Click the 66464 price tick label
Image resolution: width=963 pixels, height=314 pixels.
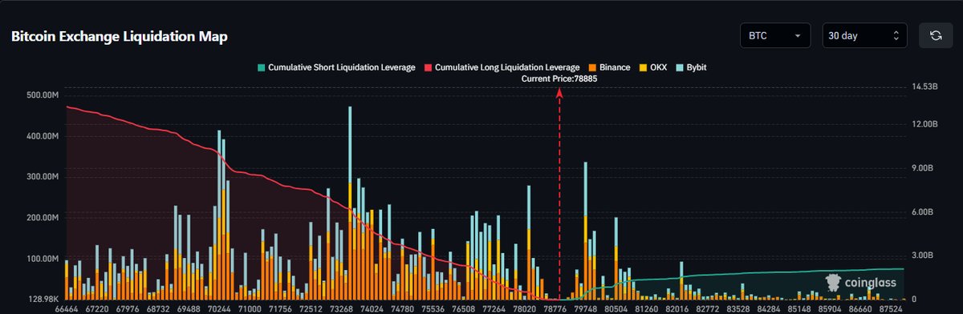[x=67, y=308]
